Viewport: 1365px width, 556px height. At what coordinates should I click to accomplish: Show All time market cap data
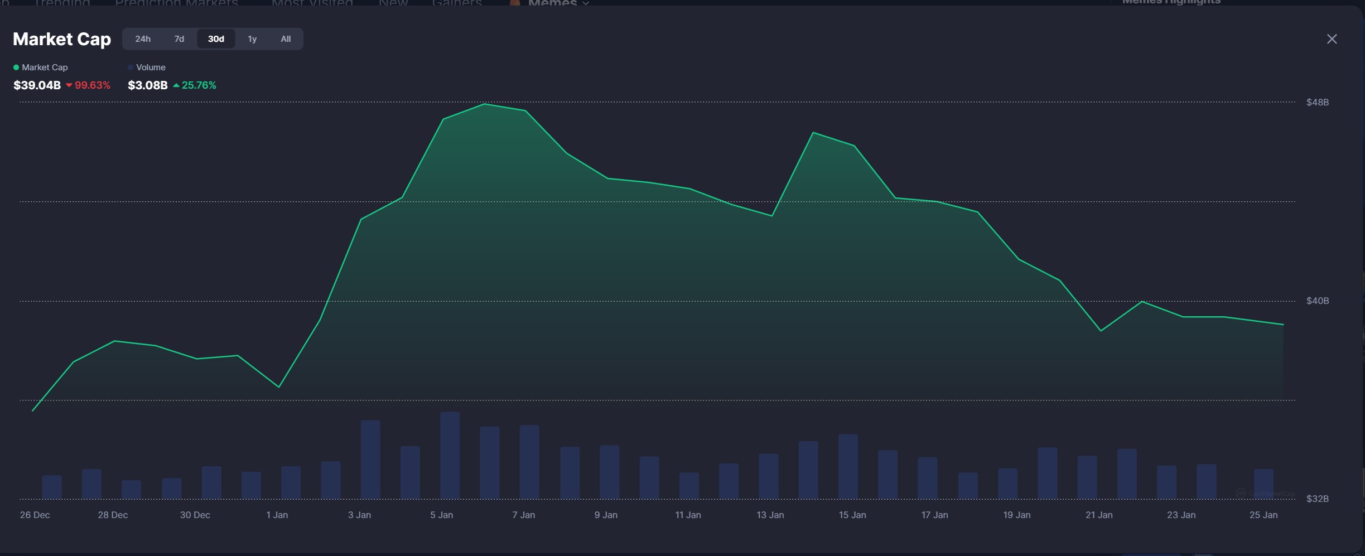click(x=286, y=39)
